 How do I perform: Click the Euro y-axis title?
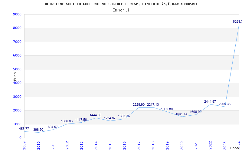coord(15,76)
